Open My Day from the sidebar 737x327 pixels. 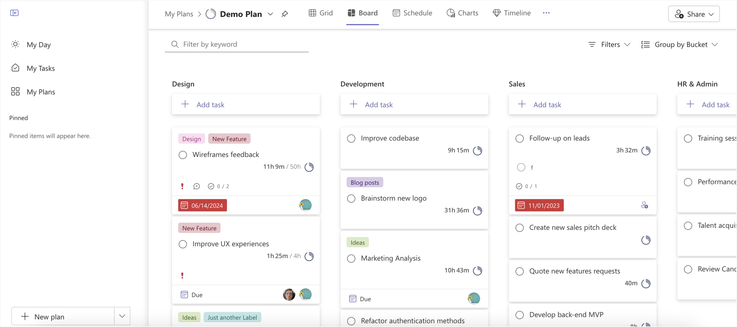pos(39,44)
